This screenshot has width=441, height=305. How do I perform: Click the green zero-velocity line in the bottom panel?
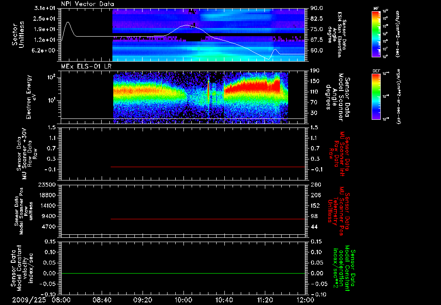[183, 273]
